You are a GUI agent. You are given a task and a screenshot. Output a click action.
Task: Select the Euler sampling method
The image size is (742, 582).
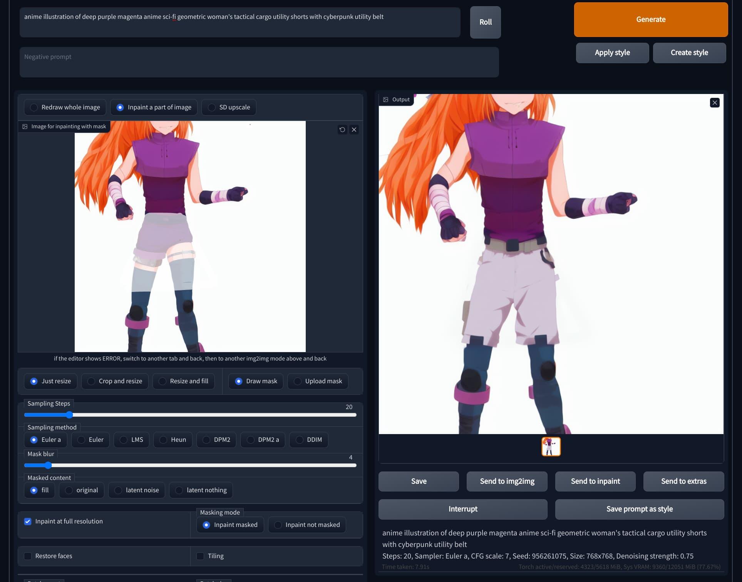click(81, 439)
